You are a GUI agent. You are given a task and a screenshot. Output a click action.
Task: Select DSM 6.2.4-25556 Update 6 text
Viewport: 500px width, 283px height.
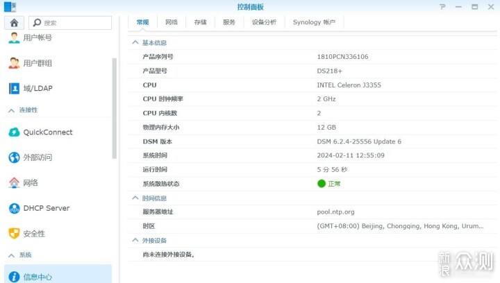coord(360,141)
